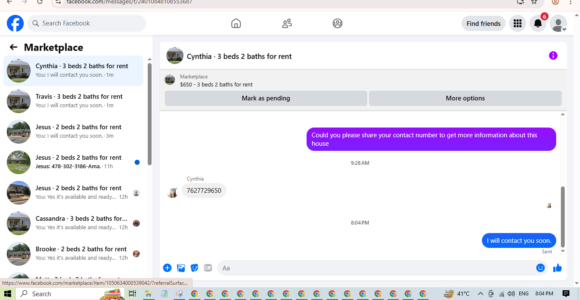Screen dimensions: 580x300
Task: Click the Find friends button
Action: click(483, 23)
